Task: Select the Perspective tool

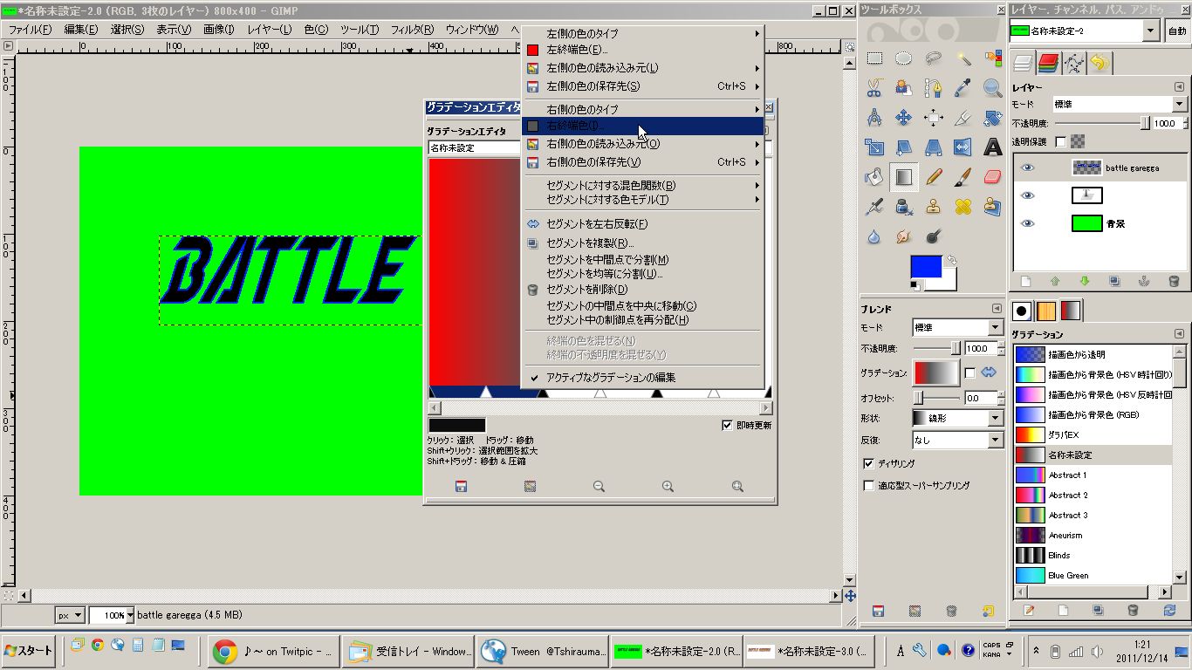Action: [x=934, y=147]
